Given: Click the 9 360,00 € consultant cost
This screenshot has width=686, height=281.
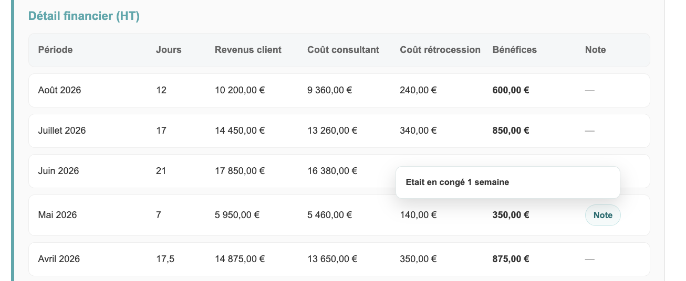Looking at the screenshot, I should coord(329,90).
